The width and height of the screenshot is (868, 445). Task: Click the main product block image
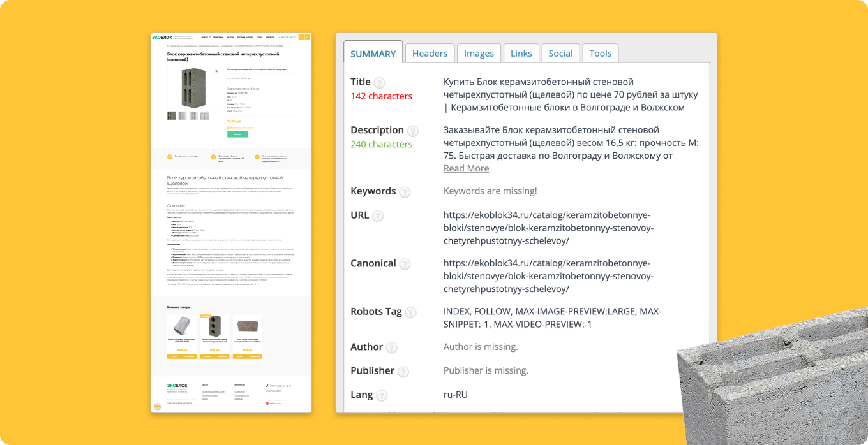(193, 88)
